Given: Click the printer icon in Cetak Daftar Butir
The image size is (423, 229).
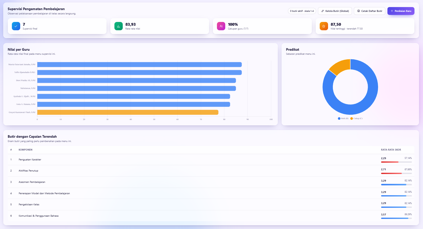Looking at the screenshot, I should tap(358, 11).
